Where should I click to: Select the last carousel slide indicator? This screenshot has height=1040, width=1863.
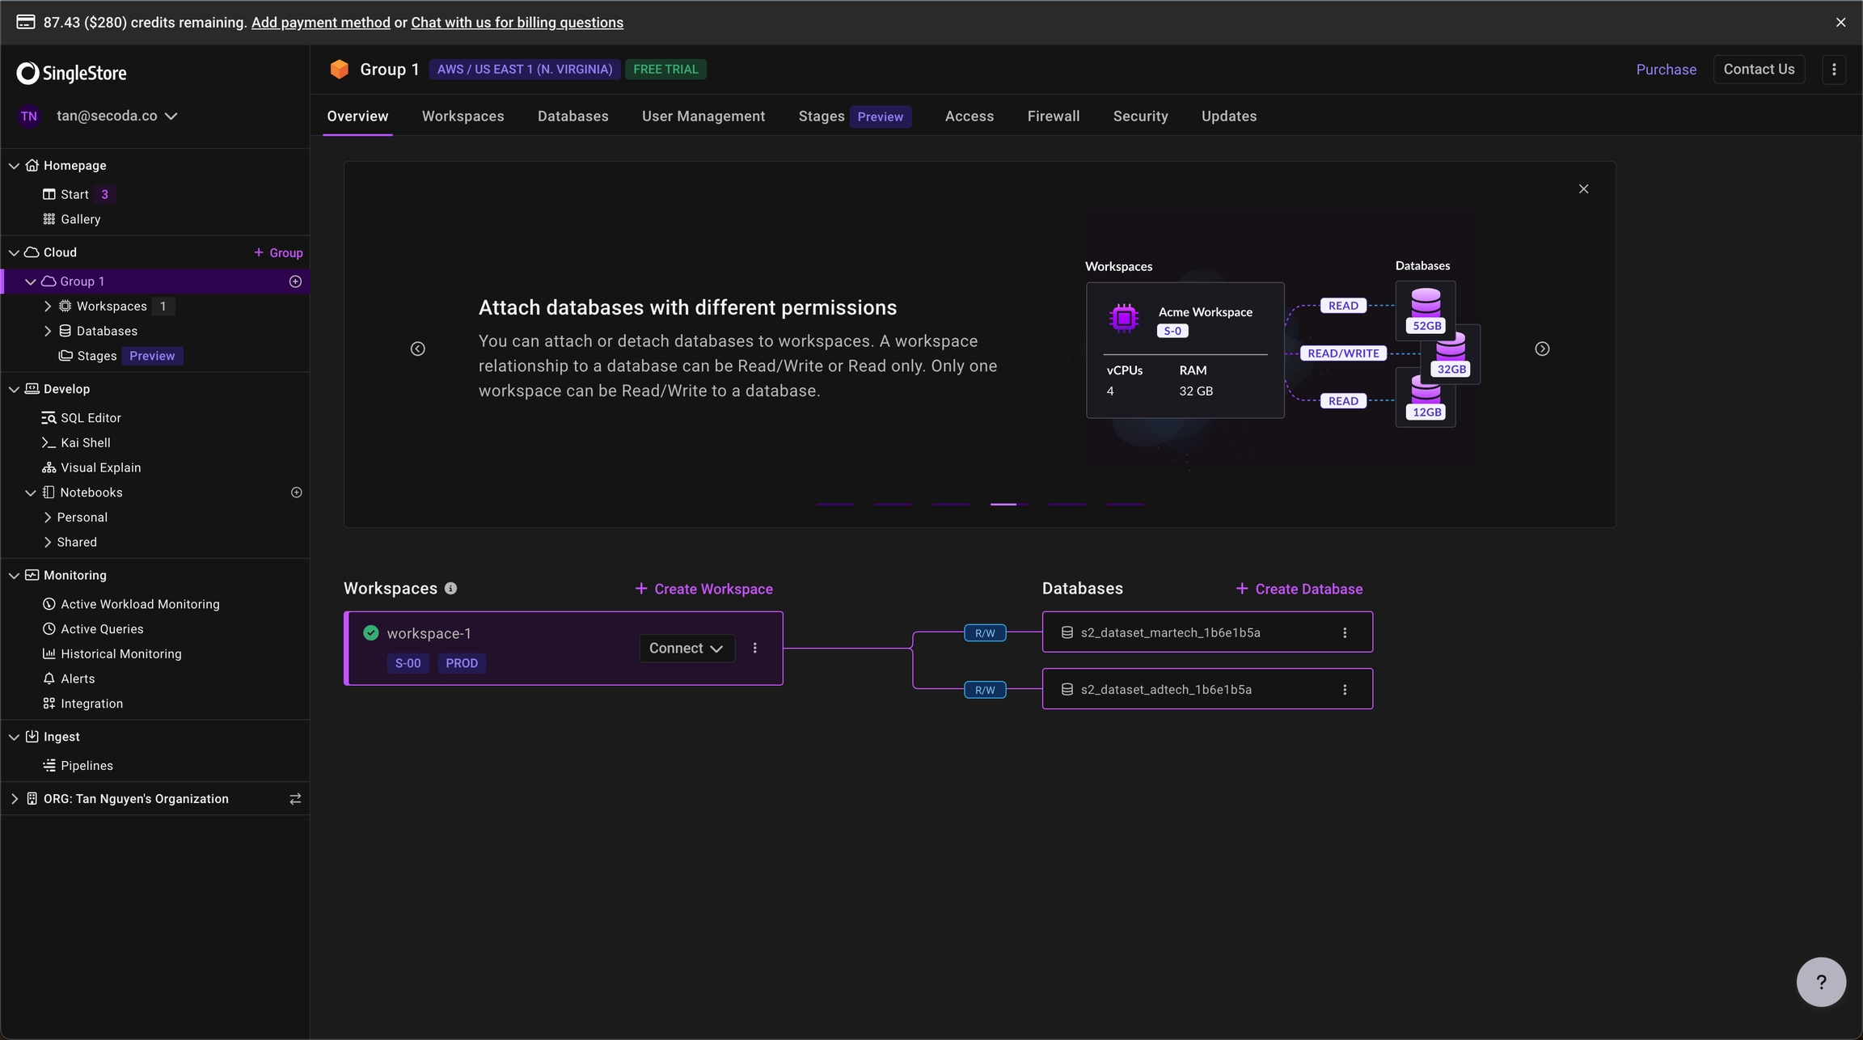tap(1125, 504)
